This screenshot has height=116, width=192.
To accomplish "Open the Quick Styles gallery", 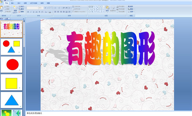I will [113, 9].
